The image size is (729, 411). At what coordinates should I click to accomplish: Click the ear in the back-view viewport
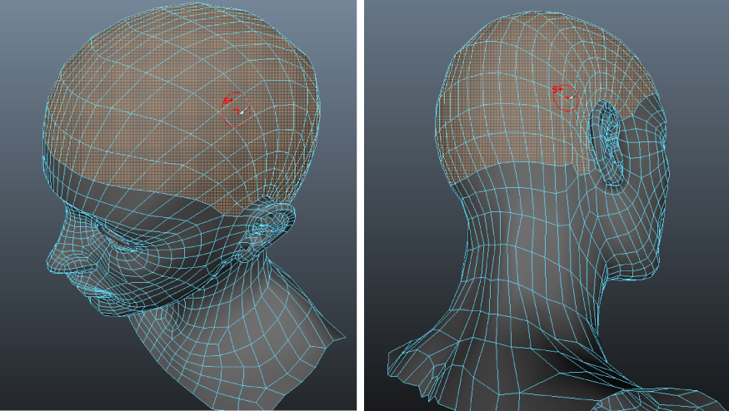(x=607, y=142)
